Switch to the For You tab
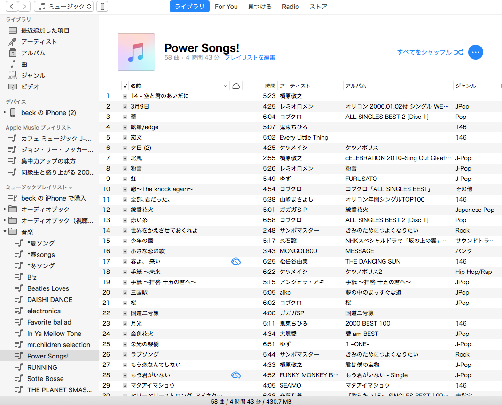This screenshot has height=405, width=502. pyautogui.click(x=226, y=7)
